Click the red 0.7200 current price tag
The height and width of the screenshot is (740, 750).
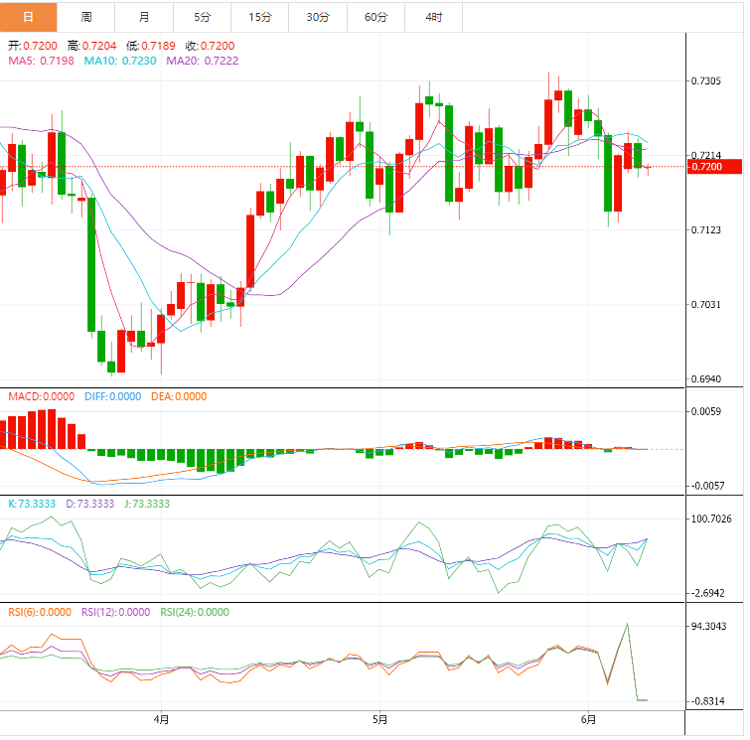[713, 167]
